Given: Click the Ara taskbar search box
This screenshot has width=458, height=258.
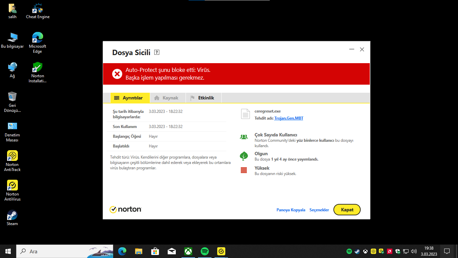Looking at the screenshot, I should click(x=65, y=251).
